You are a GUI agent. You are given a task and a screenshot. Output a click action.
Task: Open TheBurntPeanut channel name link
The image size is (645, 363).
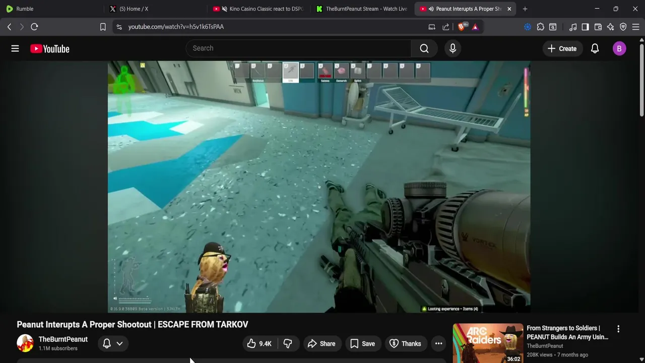[x=63, y=339]
